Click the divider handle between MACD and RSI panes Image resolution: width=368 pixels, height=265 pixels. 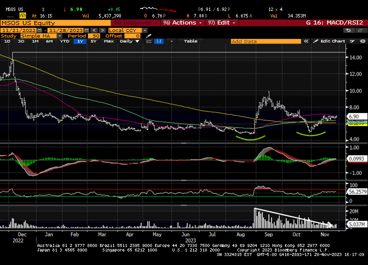[x=184, y=180]
